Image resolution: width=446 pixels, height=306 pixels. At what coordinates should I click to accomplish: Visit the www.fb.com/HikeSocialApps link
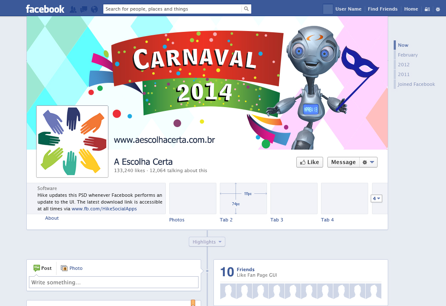pos(104,209)
